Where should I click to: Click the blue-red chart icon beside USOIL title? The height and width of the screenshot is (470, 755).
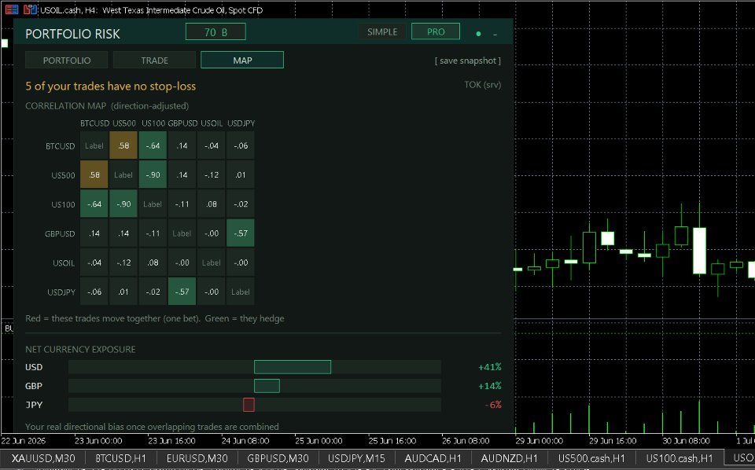pyautogui.click(x=30, y=9)
